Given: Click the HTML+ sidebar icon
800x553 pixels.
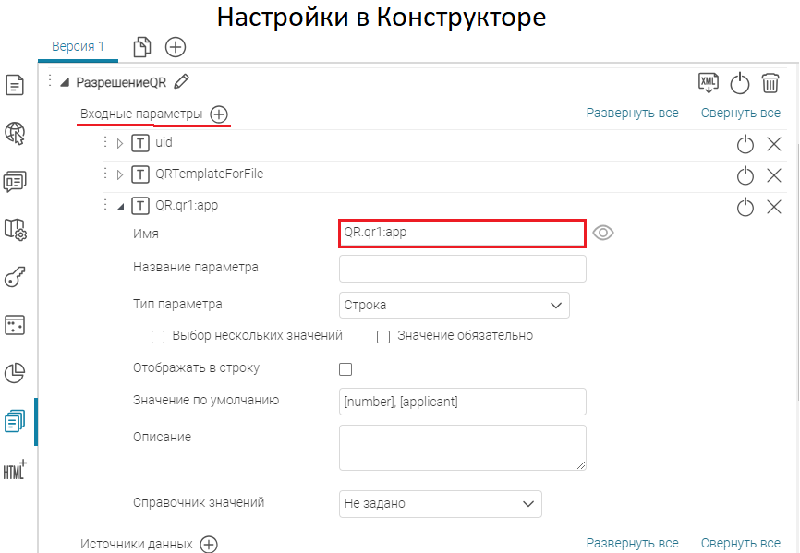Looking at the screenshot, I should pos(16,469).
